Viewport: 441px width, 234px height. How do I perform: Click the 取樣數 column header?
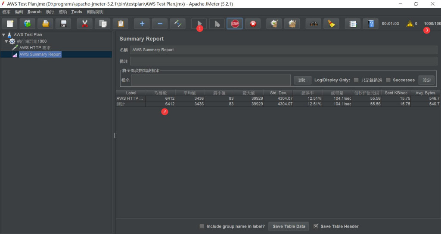pos(160,93)
